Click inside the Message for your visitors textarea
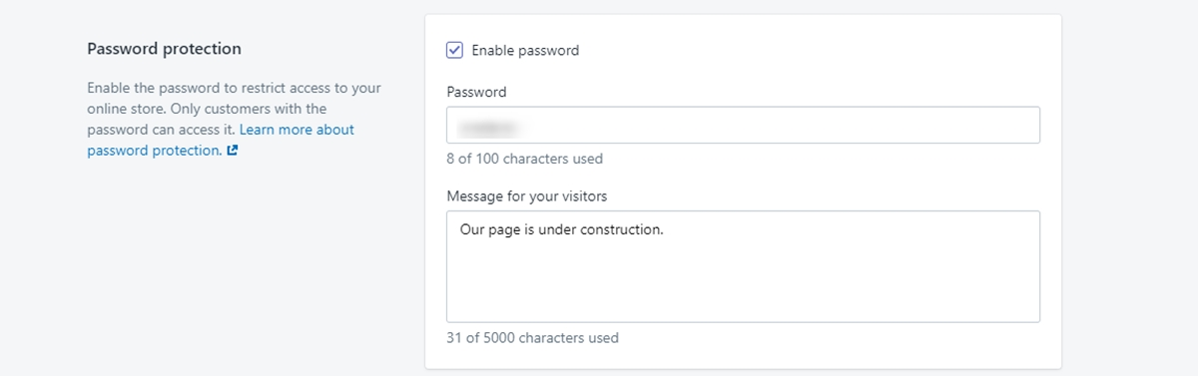This screenshot has height=376, width=1198. [x=743, y=266]
